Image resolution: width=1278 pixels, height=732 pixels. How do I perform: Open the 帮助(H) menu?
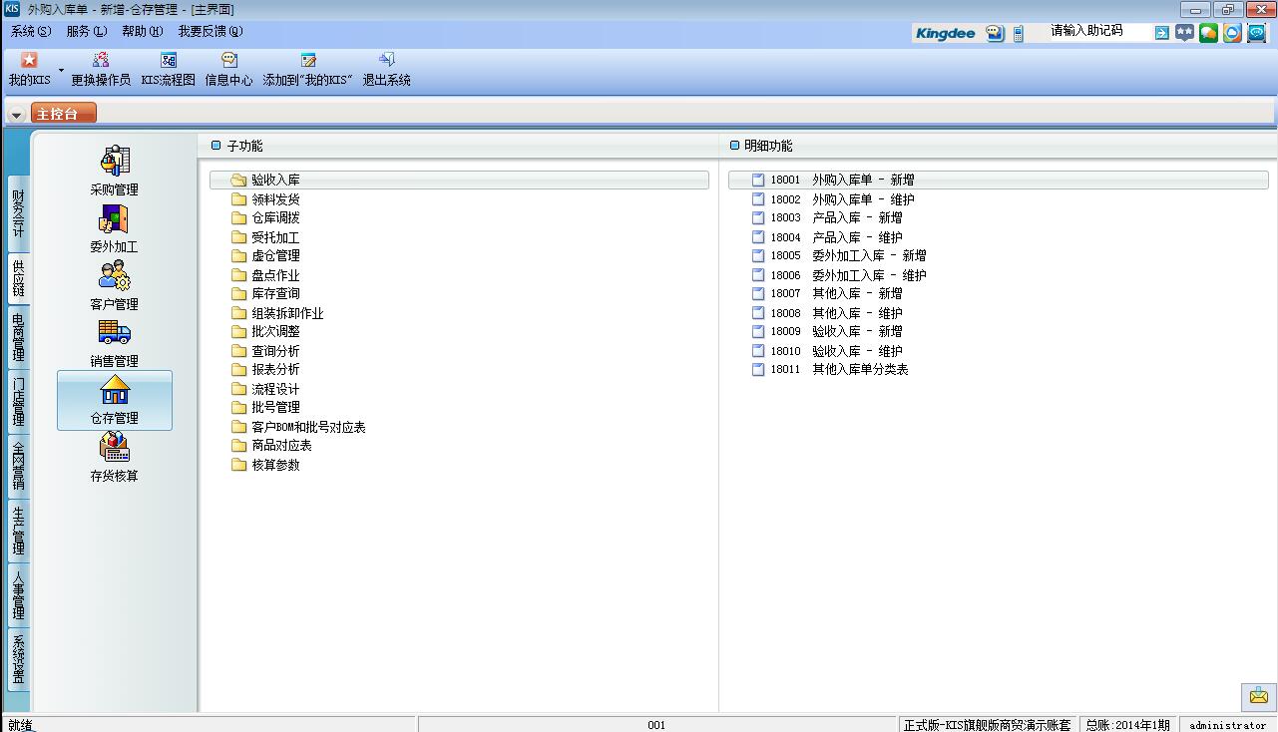(142, 31)
